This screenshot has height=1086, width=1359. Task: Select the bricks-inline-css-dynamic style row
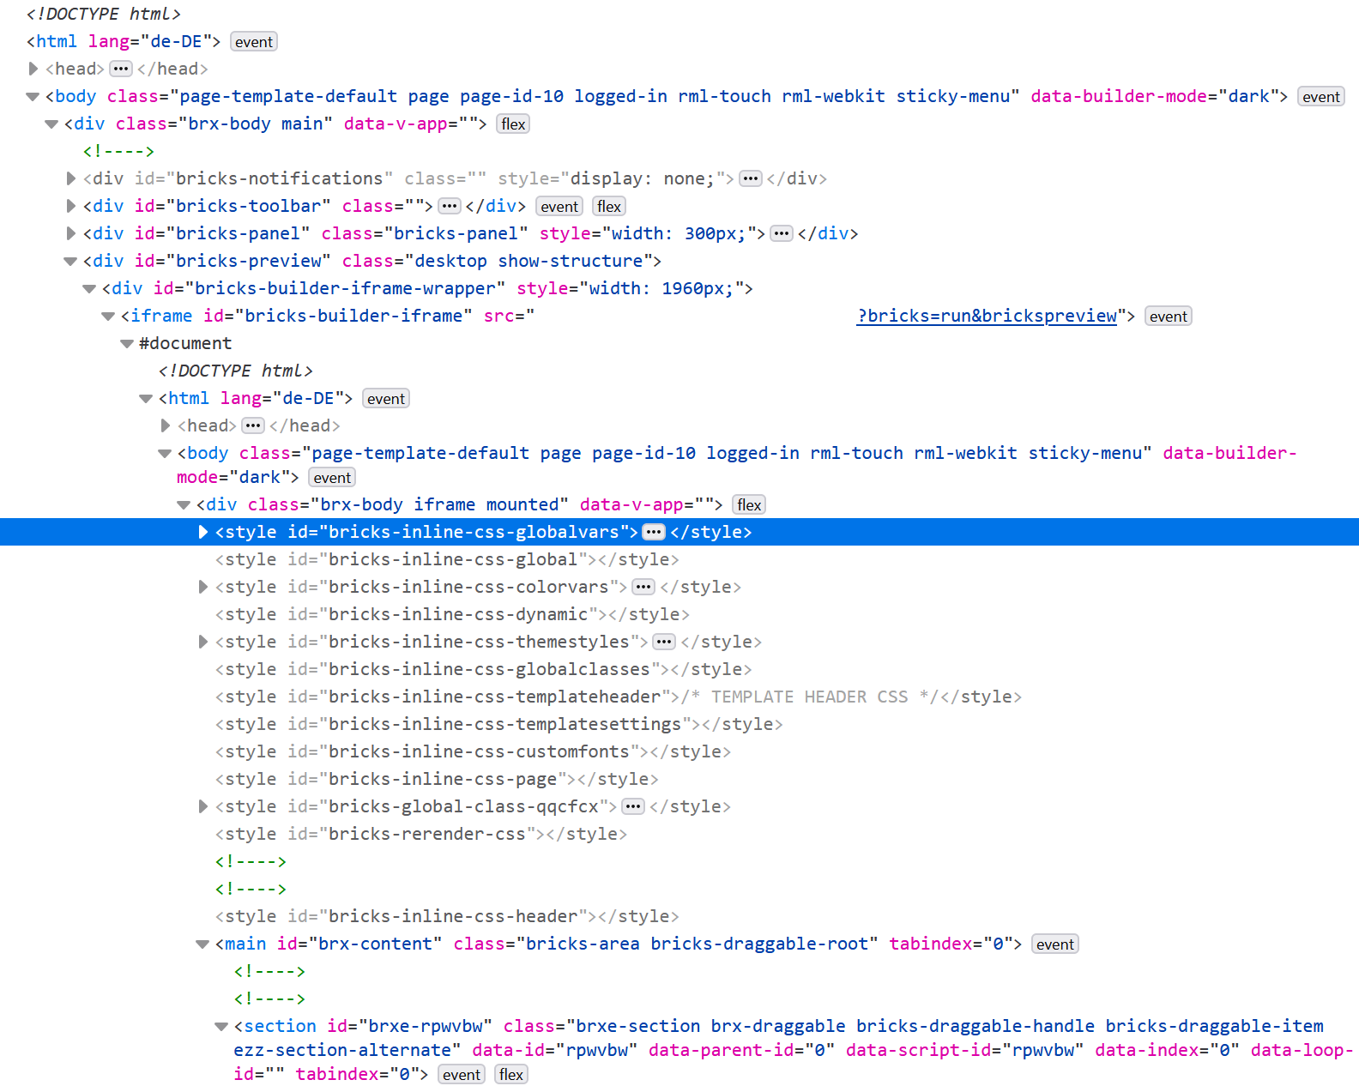[x=679, y=614]
